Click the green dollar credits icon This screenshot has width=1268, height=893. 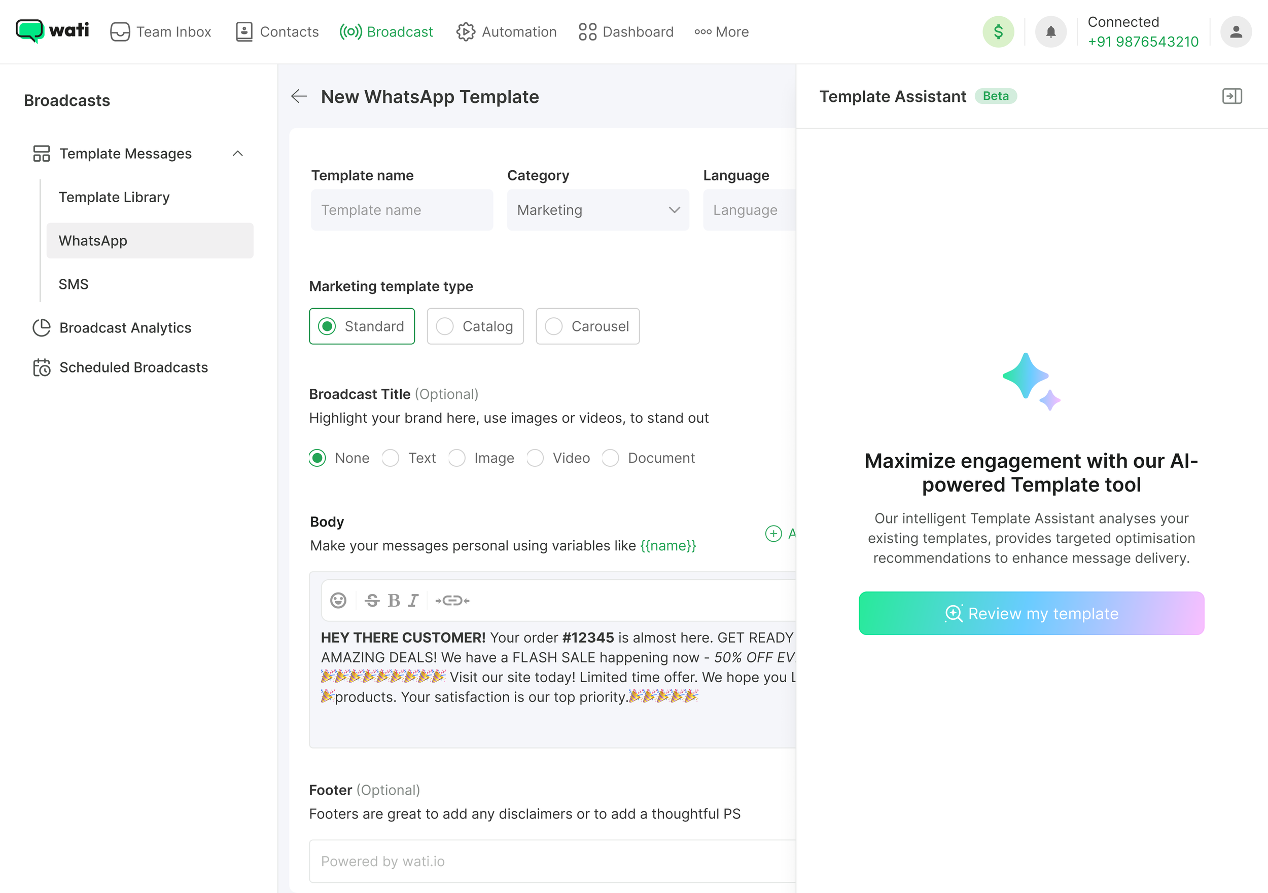click(x=998, y=32)
